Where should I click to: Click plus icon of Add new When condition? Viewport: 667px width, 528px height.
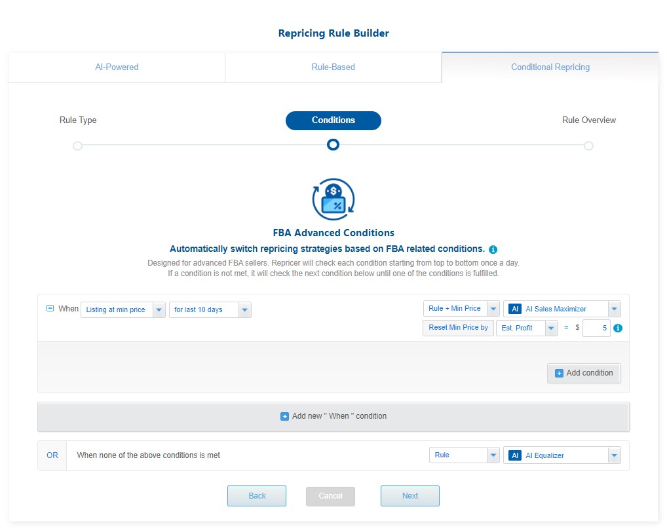[x=284, y=417]
